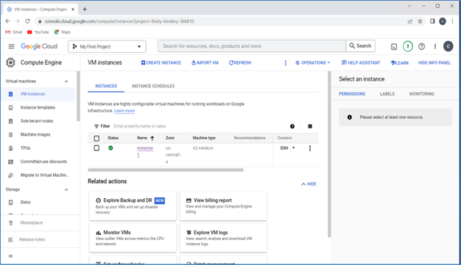This screenshot has height=265, width=461.
Task: Tick the instance-1 row checkbox
Action: (96, 148)
